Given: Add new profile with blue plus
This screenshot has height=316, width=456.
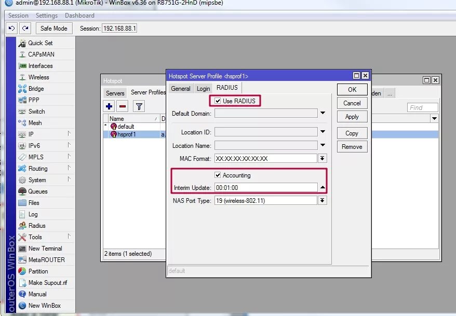Looking at the screenshot, I should point(110,106).
